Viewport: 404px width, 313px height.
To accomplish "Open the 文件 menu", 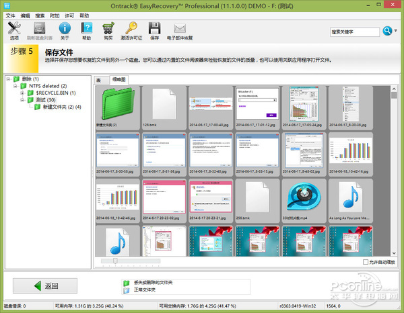I will tap(10, 15).
